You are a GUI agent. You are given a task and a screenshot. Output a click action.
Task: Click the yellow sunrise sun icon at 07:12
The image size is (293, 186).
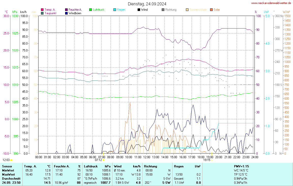pos(104,160)
